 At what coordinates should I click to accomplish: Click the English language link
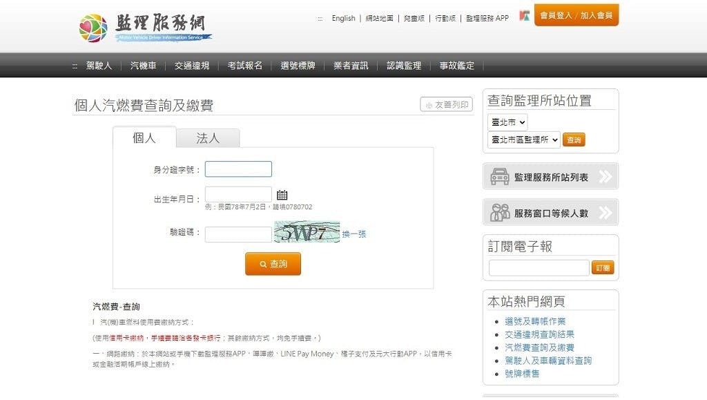point(344,18)
